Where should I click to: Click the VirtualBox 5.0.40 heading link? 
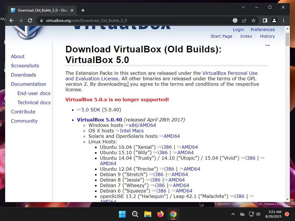(99, 120)
